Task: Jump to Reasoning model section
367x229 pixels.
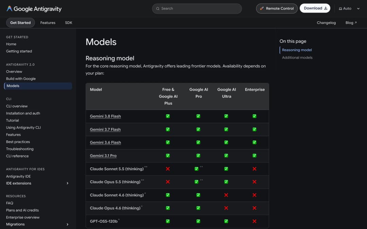Action: click(x=297, y=50)
